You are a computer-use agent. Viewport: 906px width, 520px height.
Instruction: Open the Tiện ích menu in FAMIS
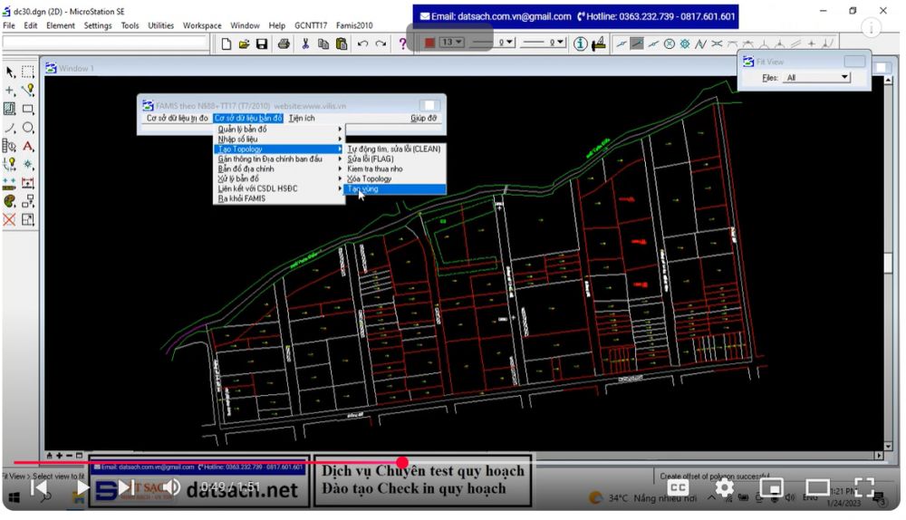coord(302,118)
